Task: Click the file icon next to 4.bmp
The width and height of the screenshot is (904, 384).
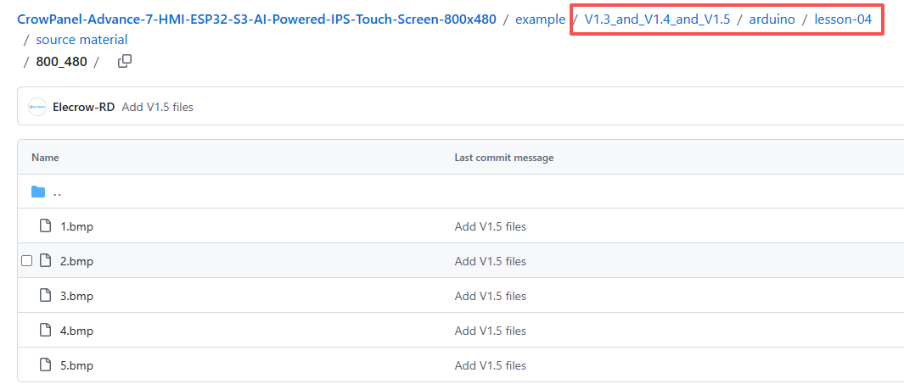Action: [x=45, y=330]
